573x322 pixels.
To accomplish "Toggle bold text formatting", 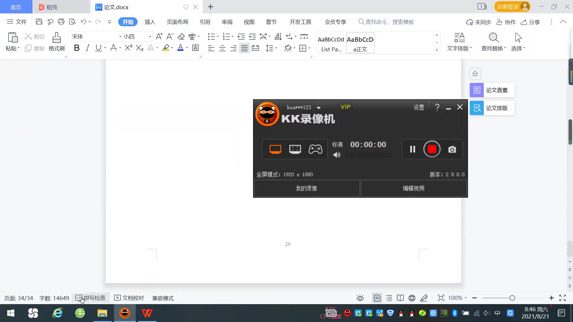I will click(77, 48).
